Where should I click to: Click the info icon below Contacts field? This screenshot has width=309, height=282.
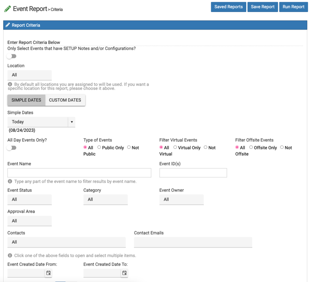pyautogui.click(x=10, y=255)
